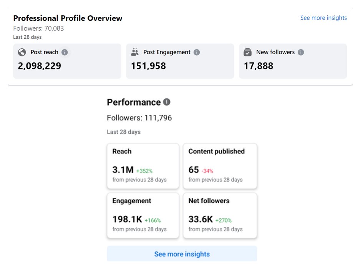Select the New followers value 17,888

(258, 66)
